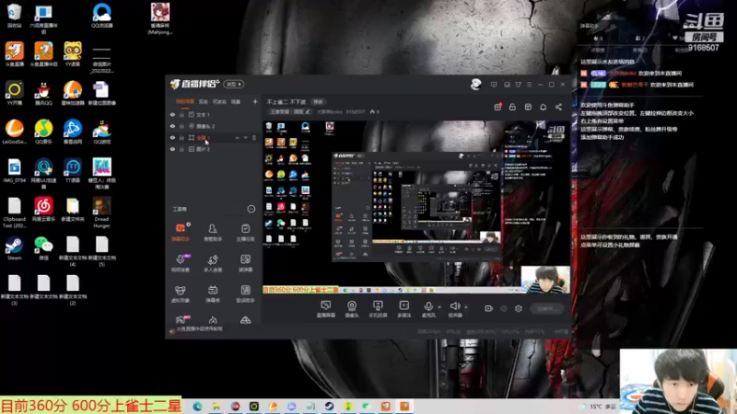Click the lock icon in the top toolbar
Screen dimensions: 737x414
click(x=513, y=107)
